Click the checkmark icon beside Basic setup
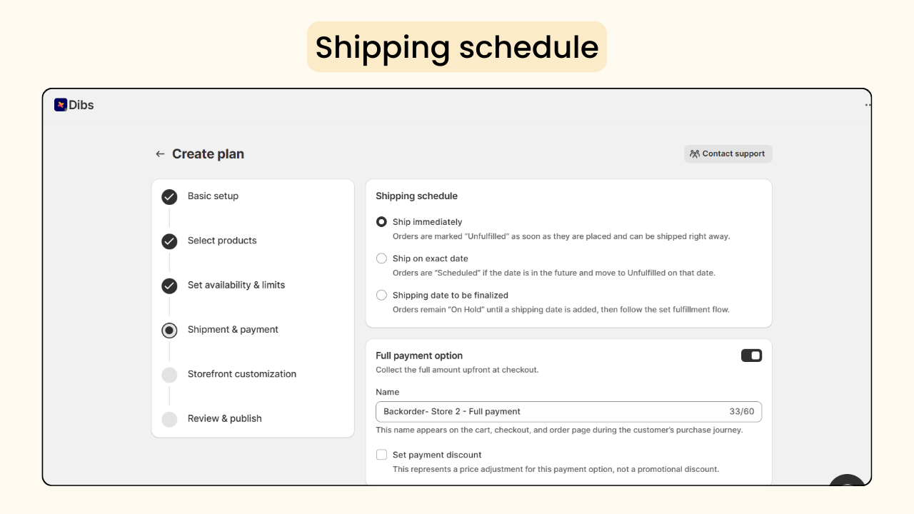Viewport: 914px width, 514px height. (x=169, y=197)
